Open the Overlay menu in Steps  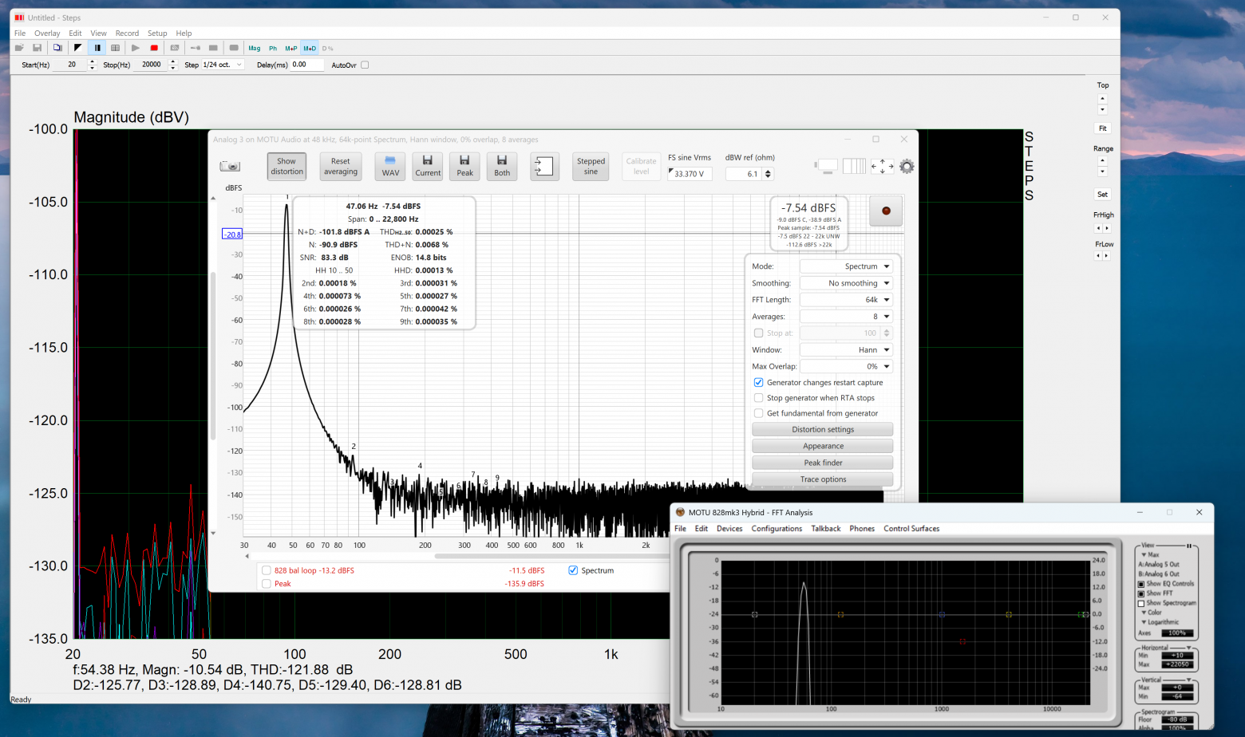click(x=47, y=33)
